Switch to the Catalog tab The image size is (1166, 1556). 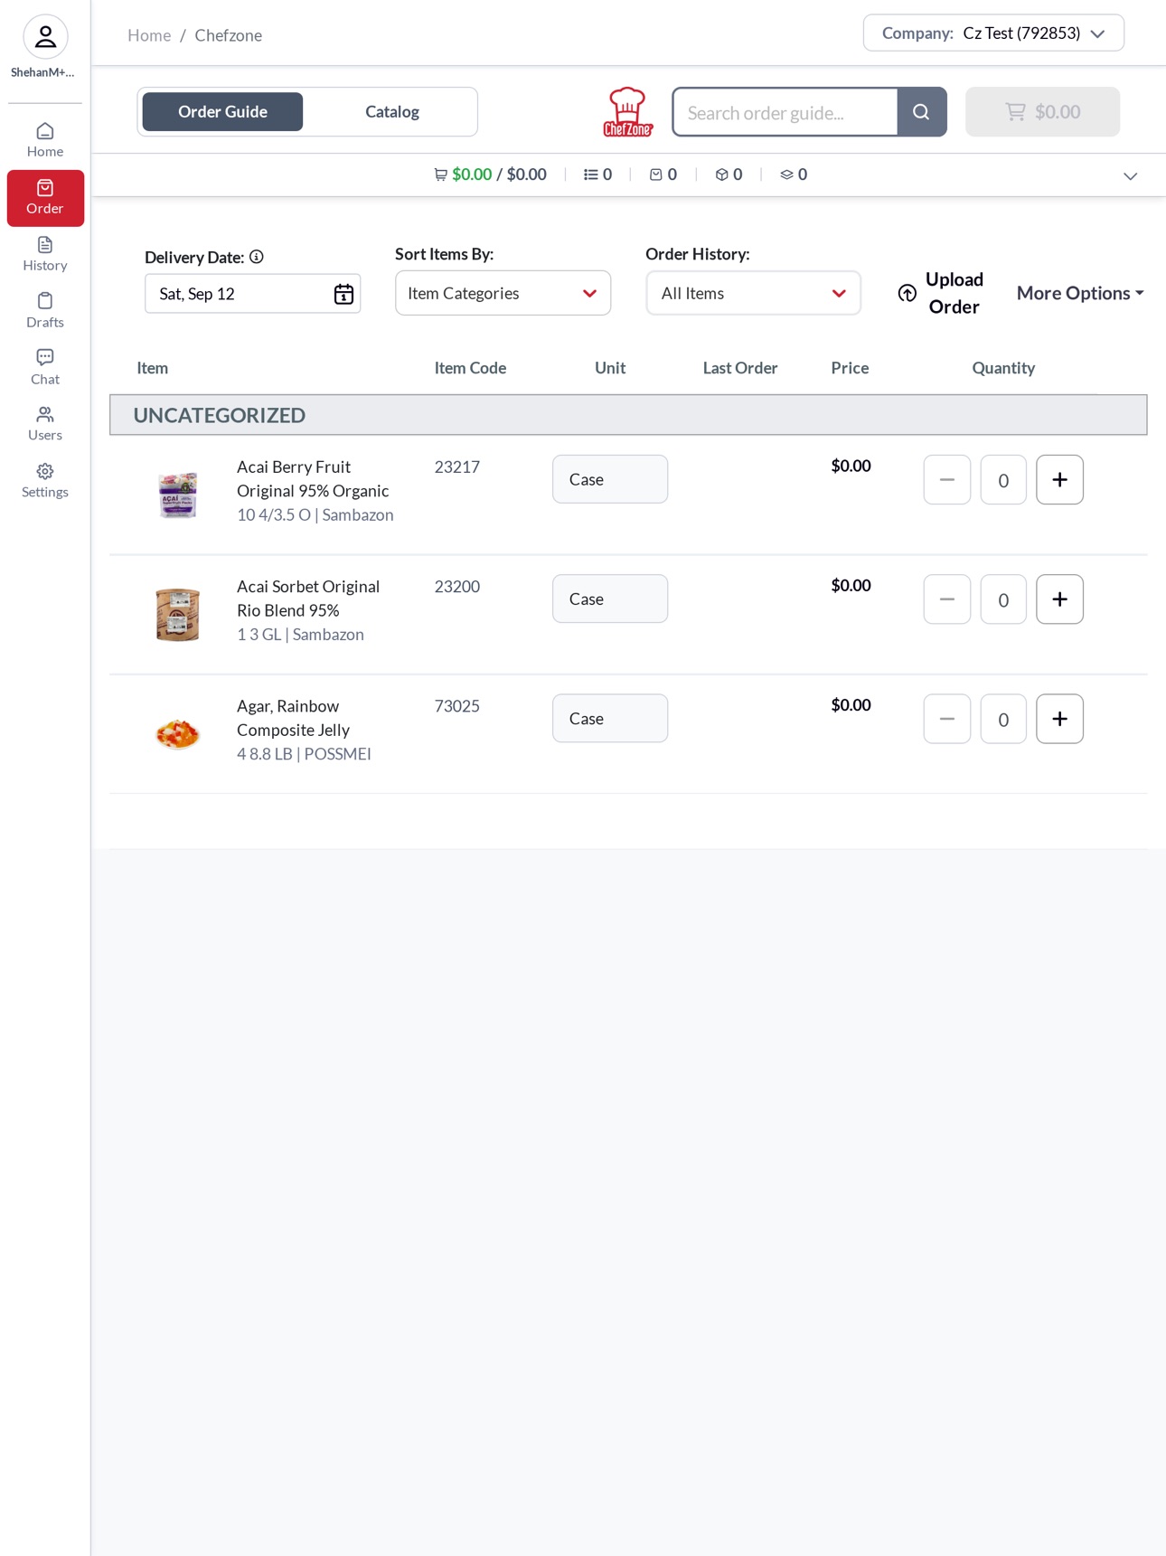pyautogui.click(x=392, y=112)
